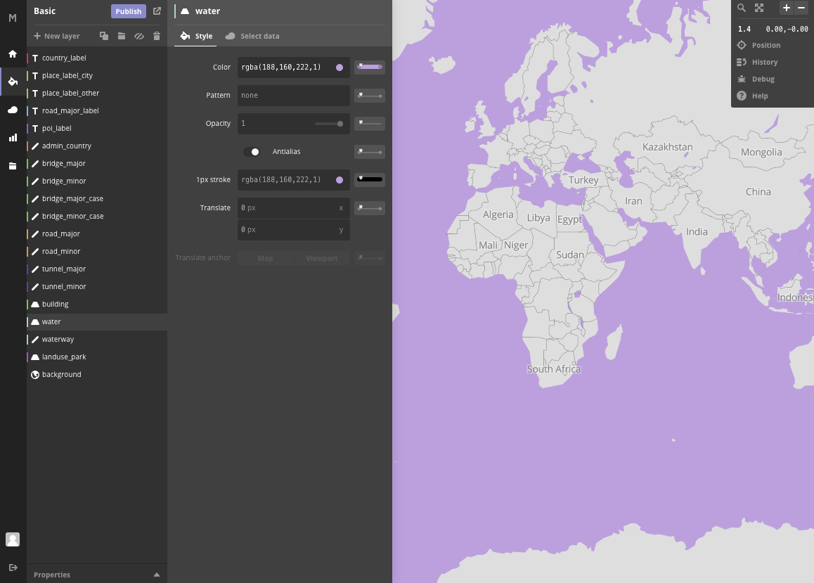Hide selected layer with eye-slash icon
The height and width of the screenshot is (583, 814).
point(139,36)
